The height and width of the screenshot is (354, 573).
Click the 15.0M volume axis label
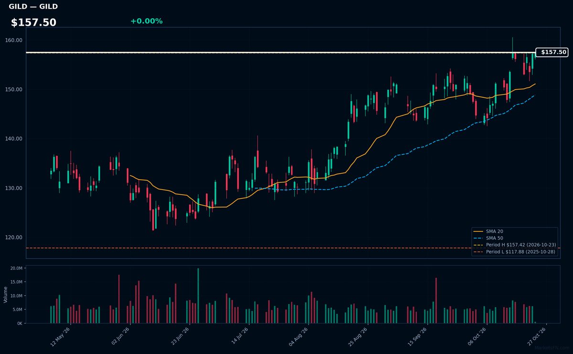(16, 282)
